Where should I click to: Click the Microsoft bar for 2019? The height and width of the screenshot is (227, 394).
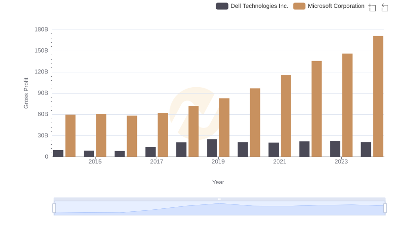224,128
